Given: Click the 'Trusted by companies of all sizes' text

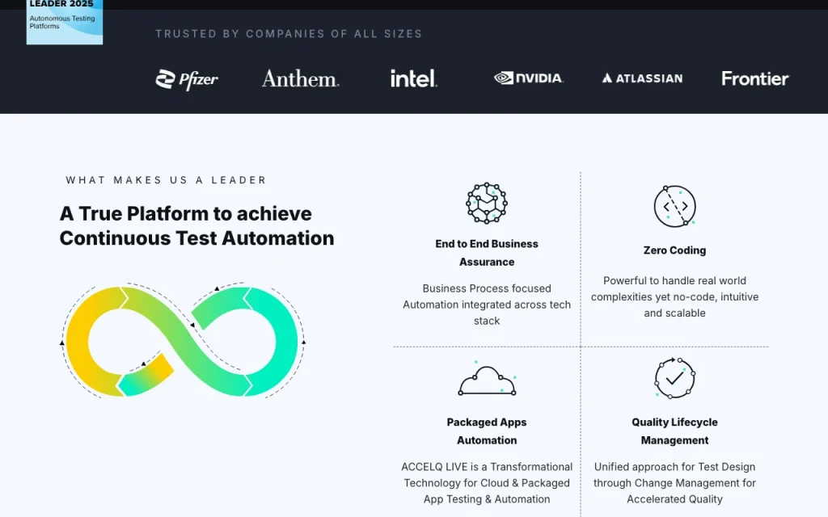Looking at the screenshot, I should (289, 34).
